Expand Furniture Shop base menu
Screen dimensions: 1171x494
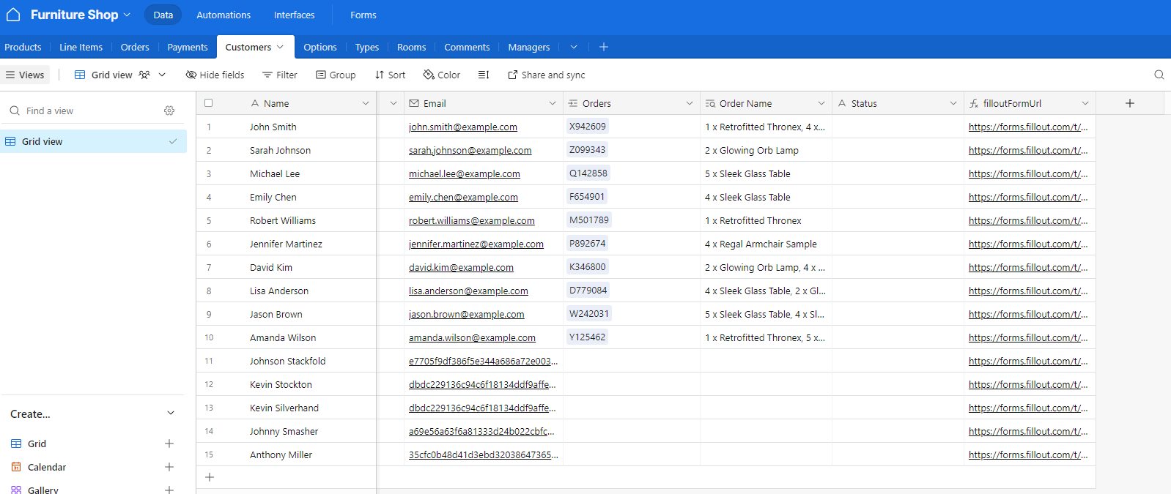click(x=127, y=15)
